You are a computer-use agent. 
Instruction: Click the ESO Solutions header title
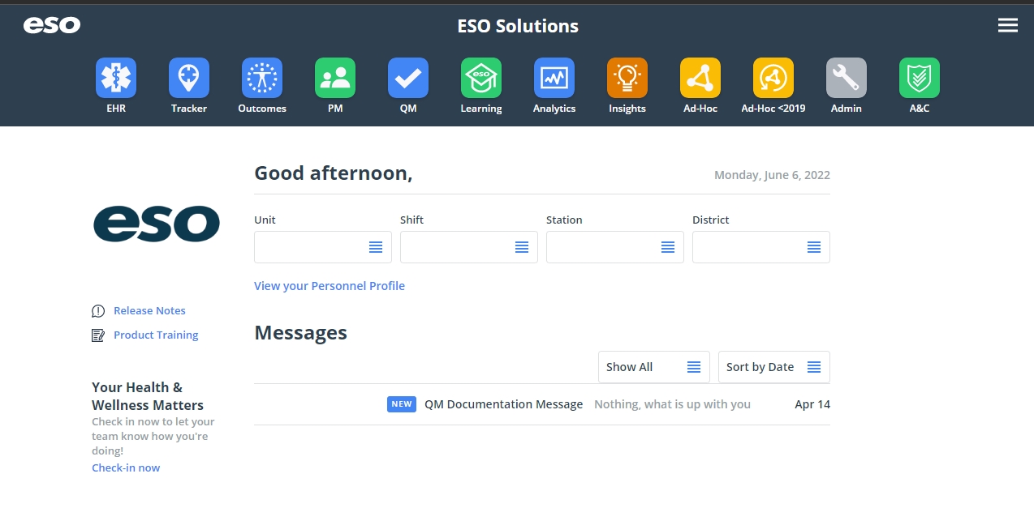[x=518, y=26]
